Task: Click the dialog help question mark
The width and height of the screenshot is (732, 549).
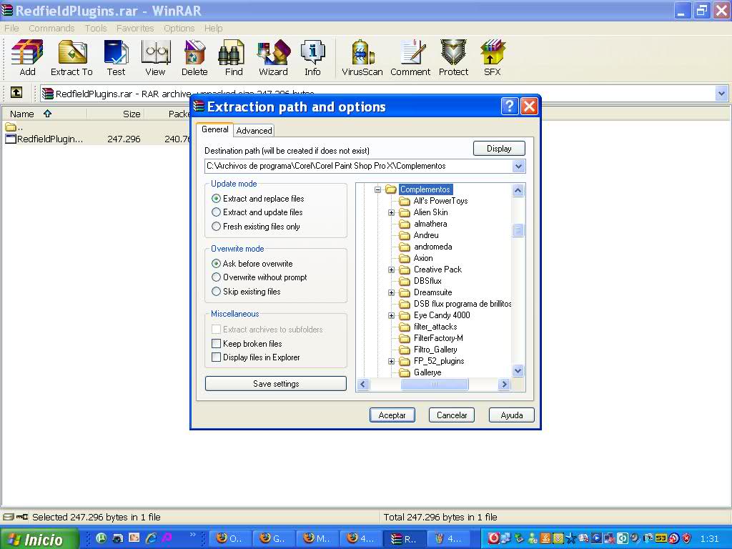Action: (x=509, y=107)
